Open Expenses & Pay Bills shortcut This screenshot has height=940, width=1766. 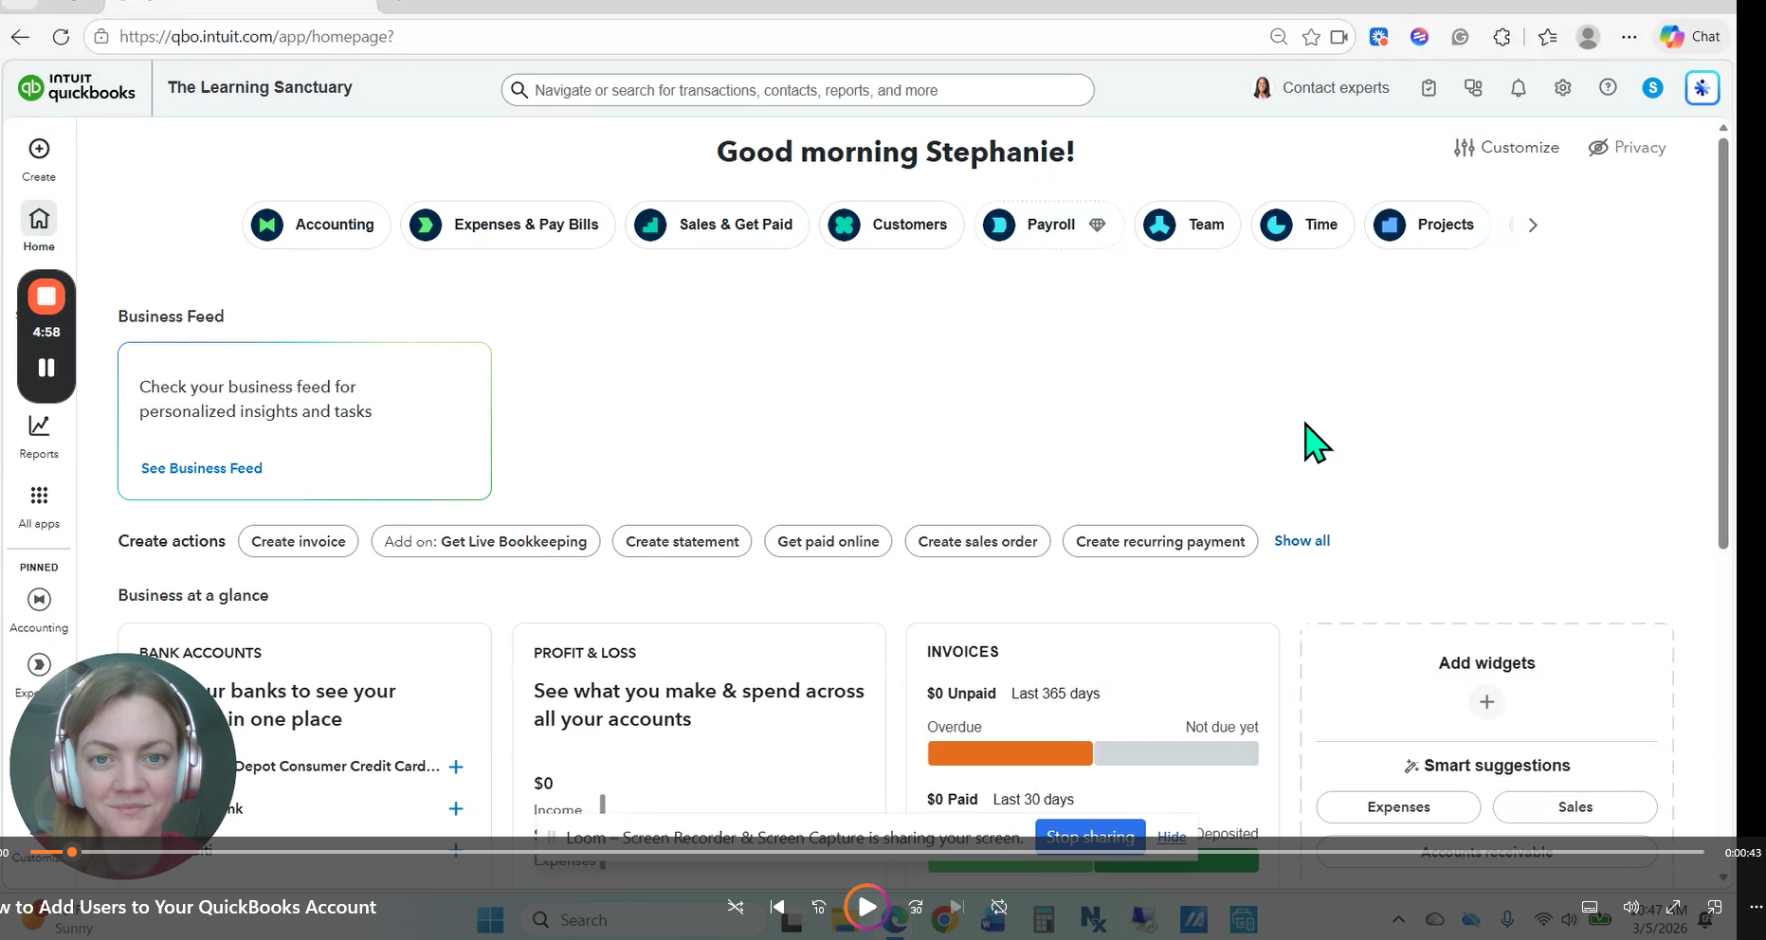click(x=507, y=225)
